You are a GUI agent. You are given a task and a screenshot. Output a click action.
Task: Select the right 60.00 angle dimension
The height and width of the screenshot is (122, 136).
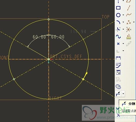[x=58, y=37]
